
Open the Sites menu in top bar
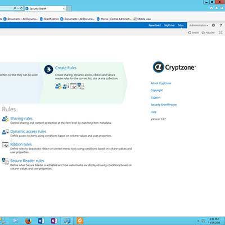181,25
